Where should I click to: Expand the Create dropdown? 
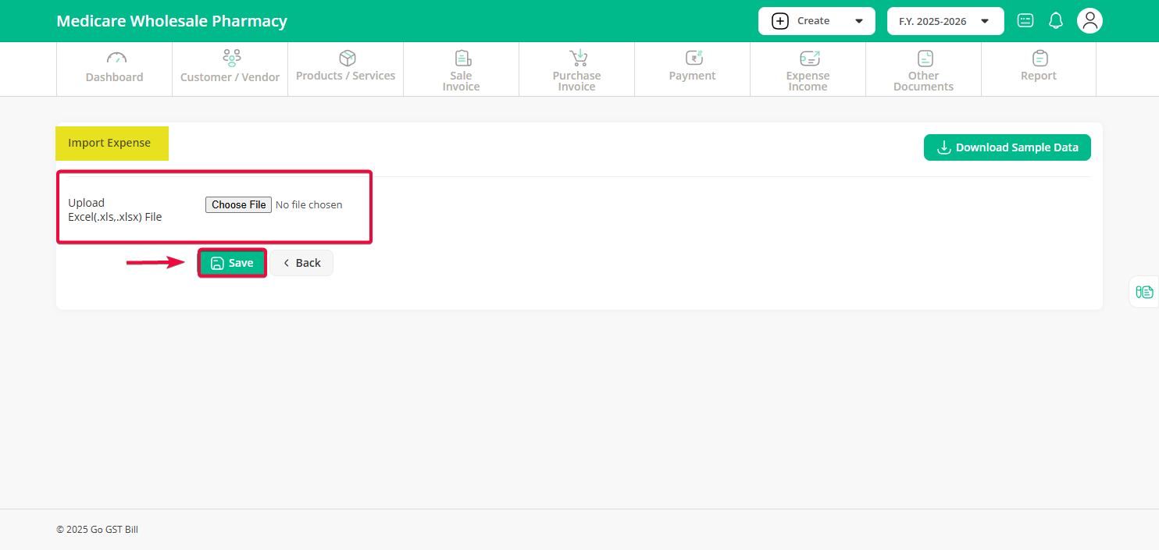point(818,21)
